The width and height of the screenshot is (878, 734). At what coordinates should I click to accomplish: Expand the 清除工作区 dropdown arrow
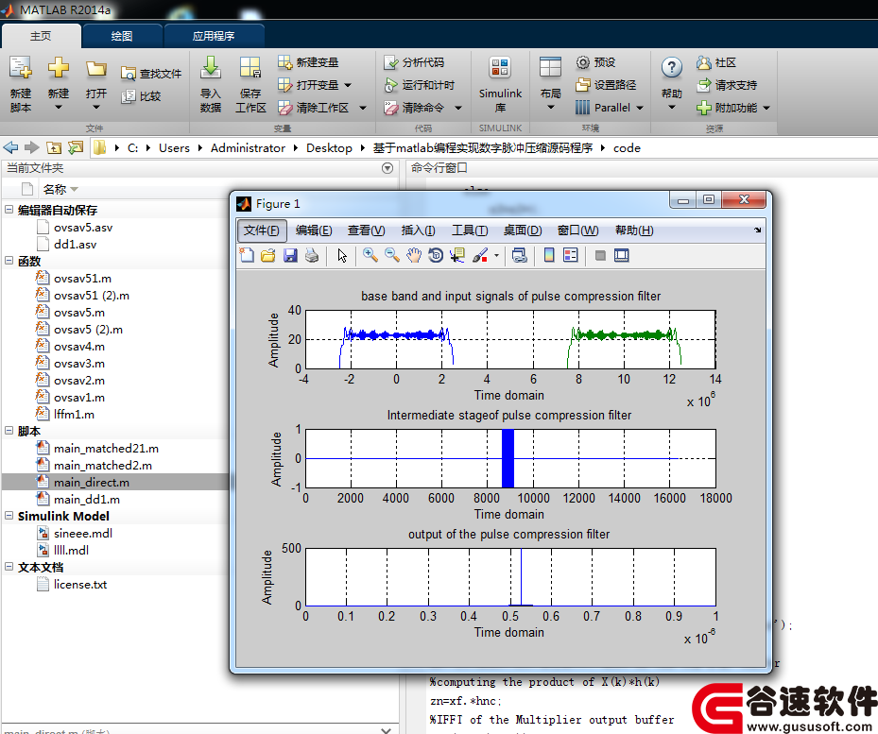pos(363,108)
